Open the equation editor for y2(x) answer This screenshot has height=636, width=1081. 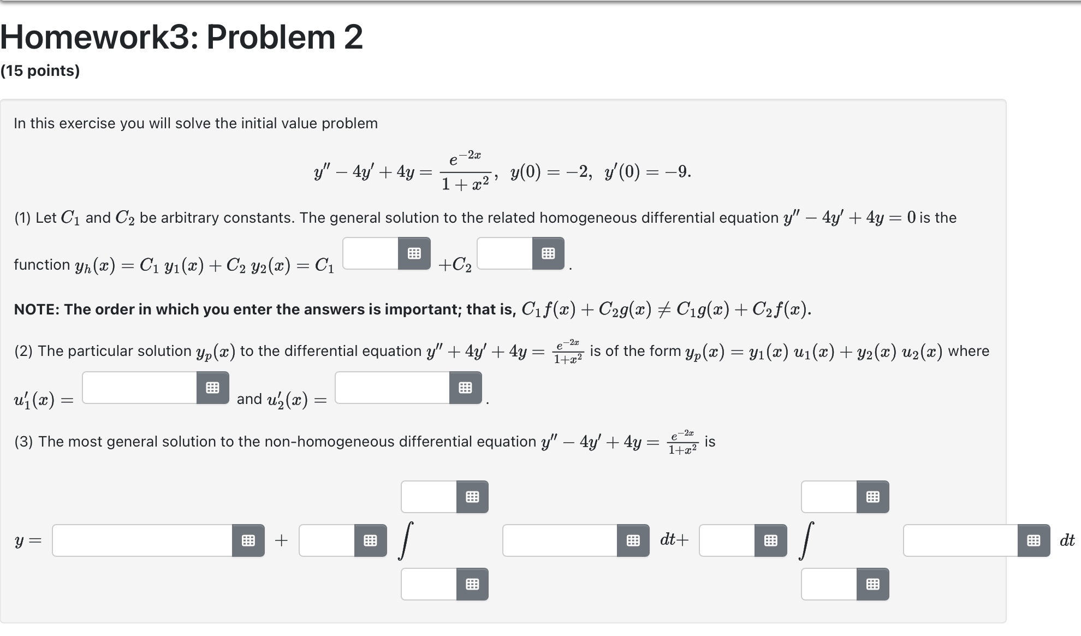548,253
